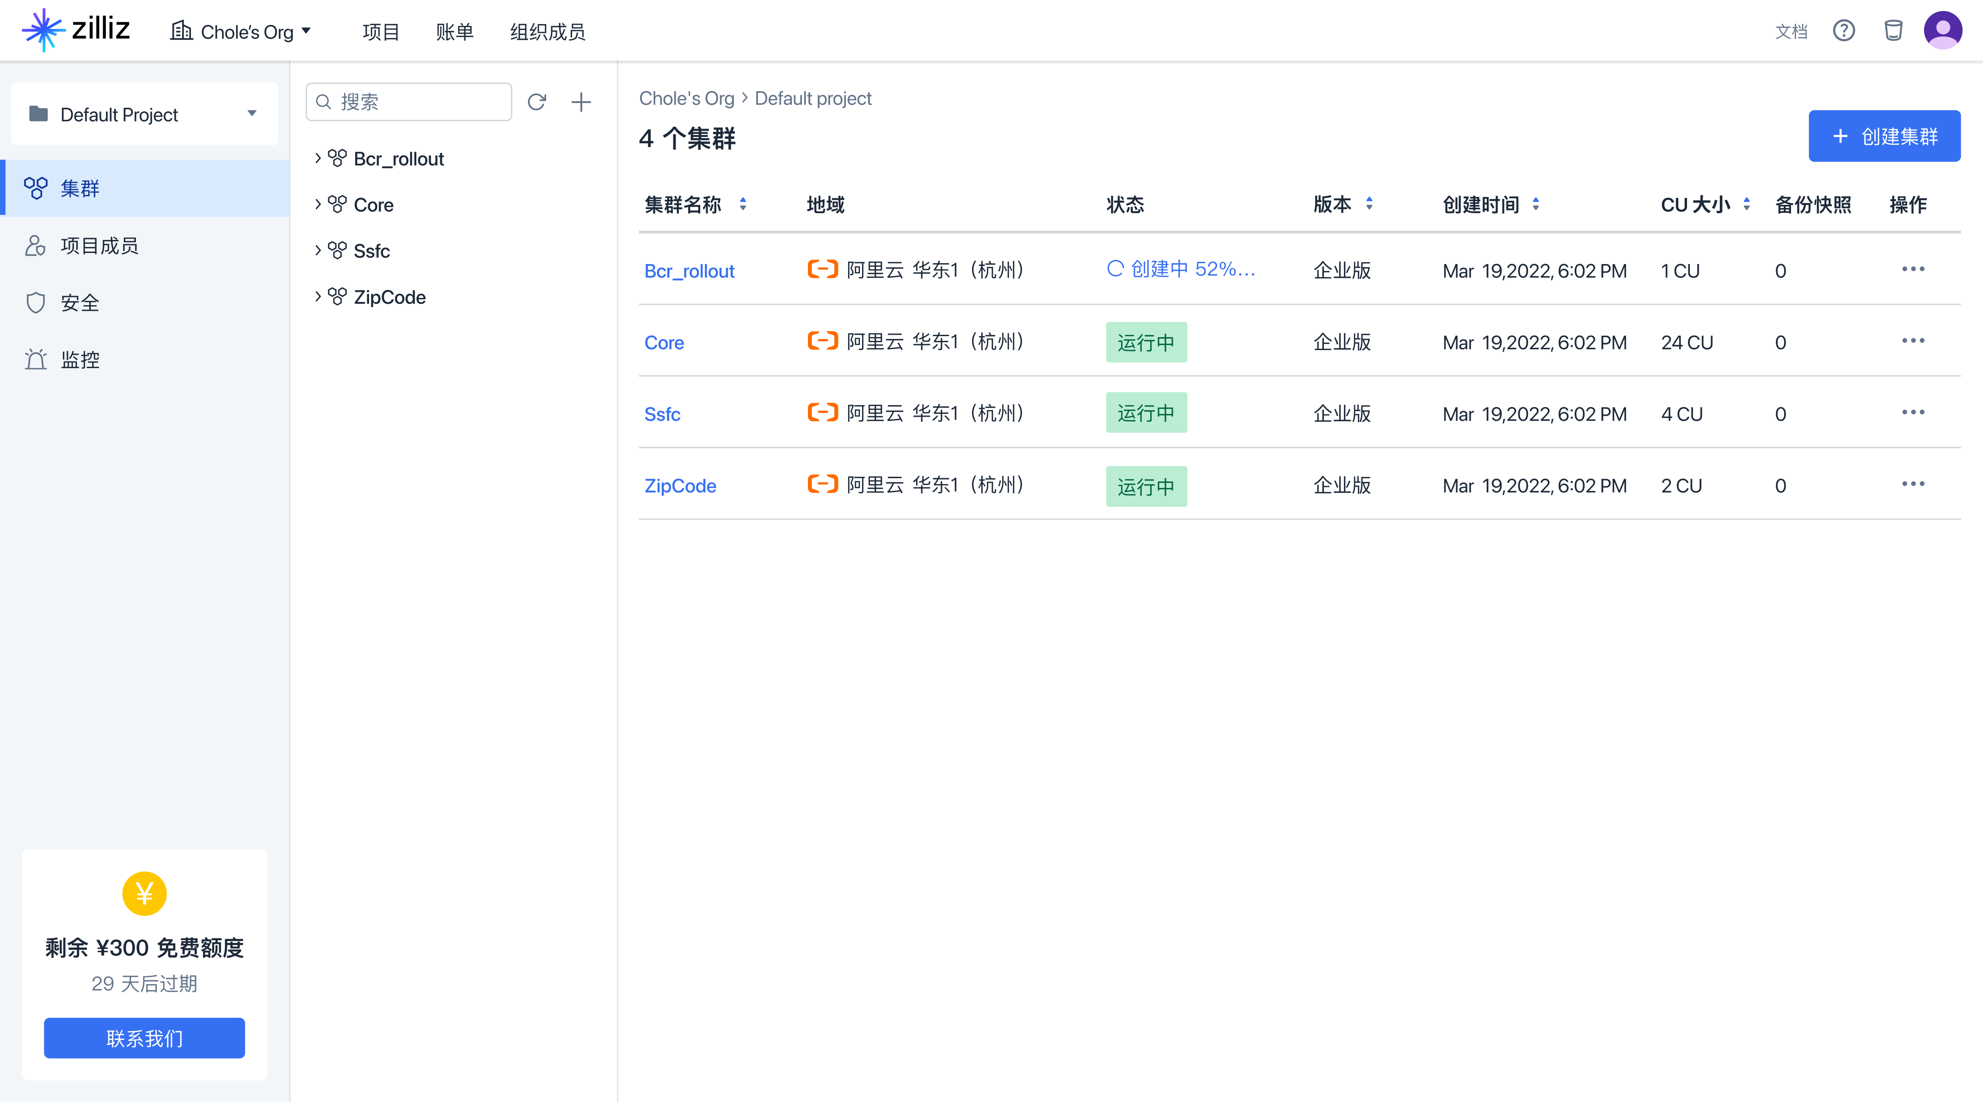Screen dimensions: 1983x1102
Task: Click the 运行中 status badge for Ssfc
Action: pyautogui.click(x=1146, y=412)
